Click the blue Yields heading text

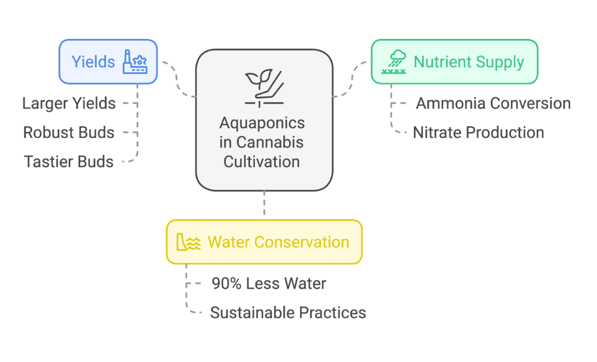click(93, 62)
